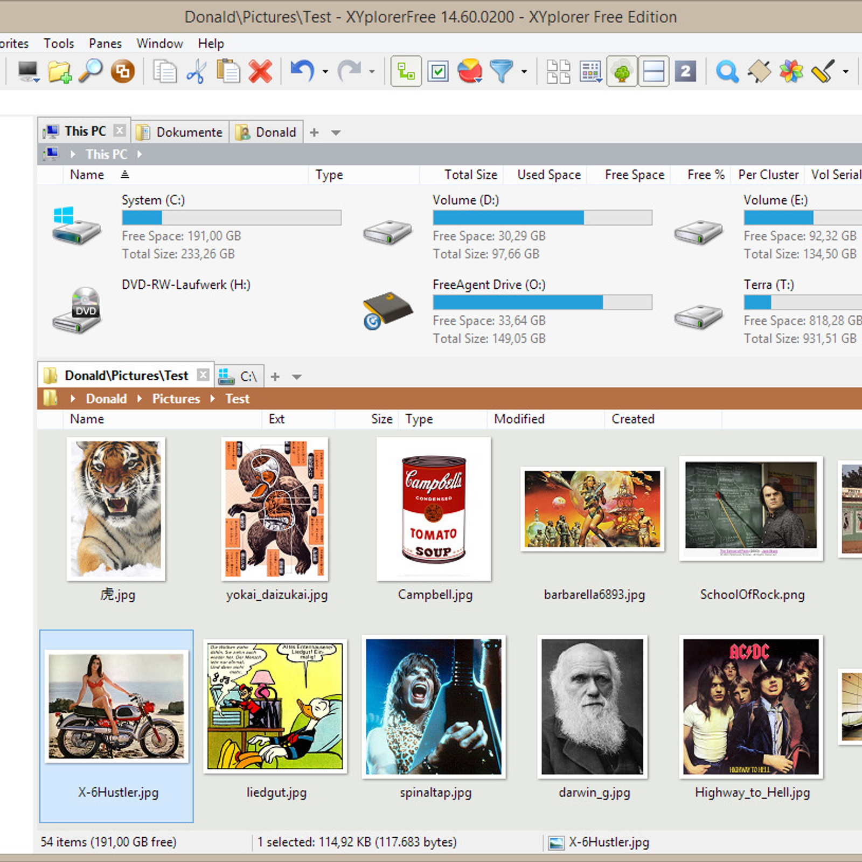This screenshot has height=862, width=862.
Task: Select the FreeAgent Drive (O:) icon
Action: (387, 310)
